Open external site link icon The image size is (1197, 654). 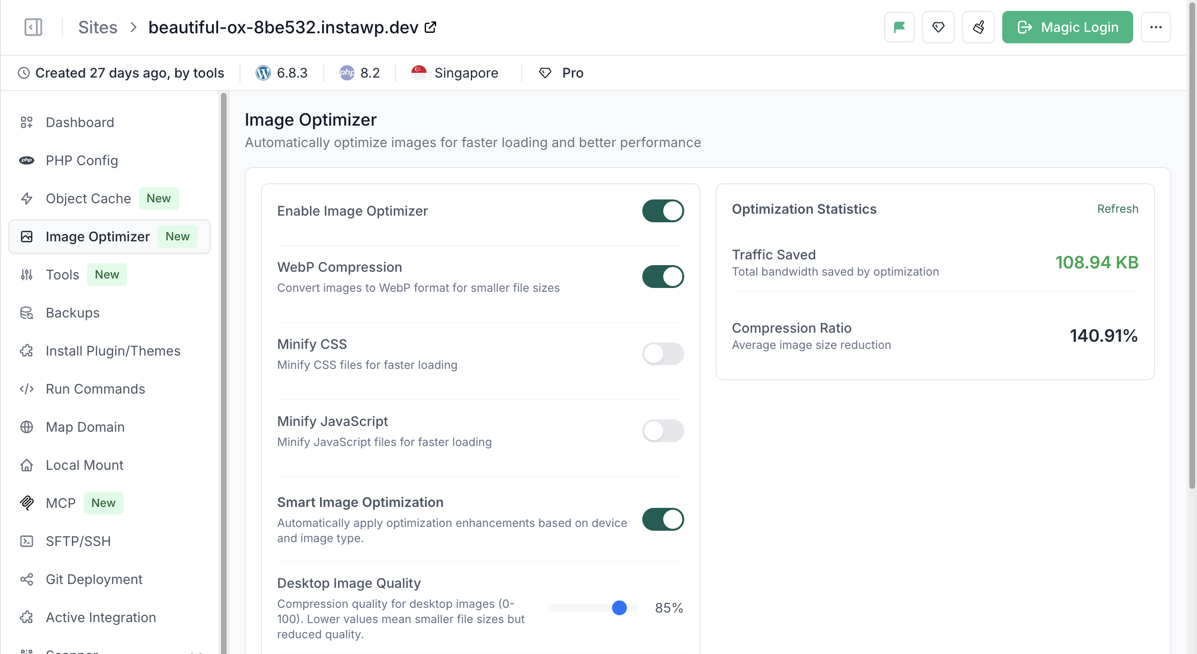point(430,27)
